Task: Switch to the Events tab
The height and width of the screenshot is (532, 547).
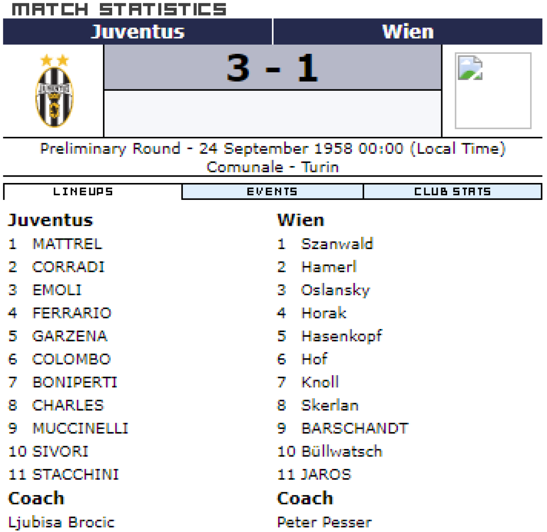Action: (272, 192)
